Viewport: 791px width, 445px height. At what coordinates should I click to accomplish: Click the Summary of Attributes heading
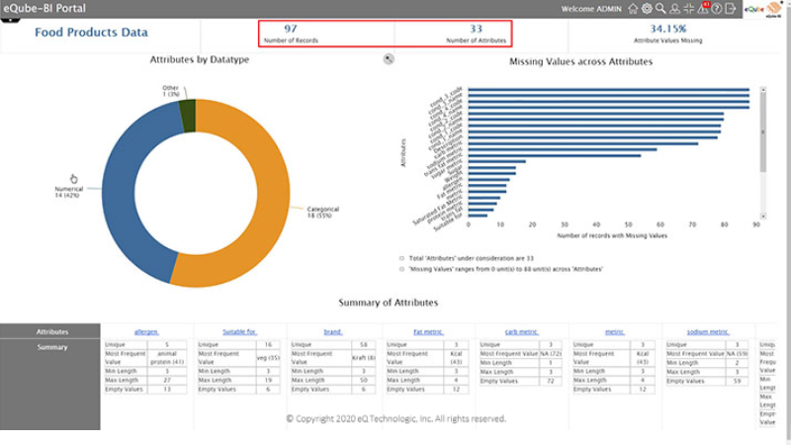[x=388, y=303]
